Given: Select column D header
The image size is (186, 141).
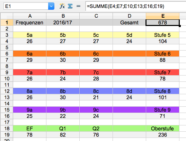Looking at the screenshot, I should 129,16.
